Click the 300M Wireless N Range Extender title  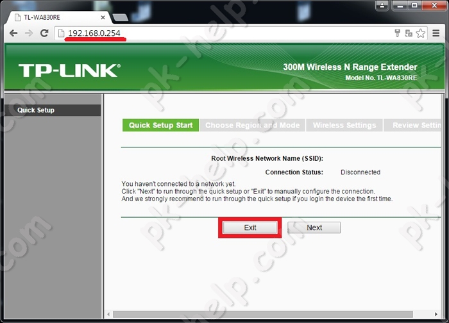point(350,67)
